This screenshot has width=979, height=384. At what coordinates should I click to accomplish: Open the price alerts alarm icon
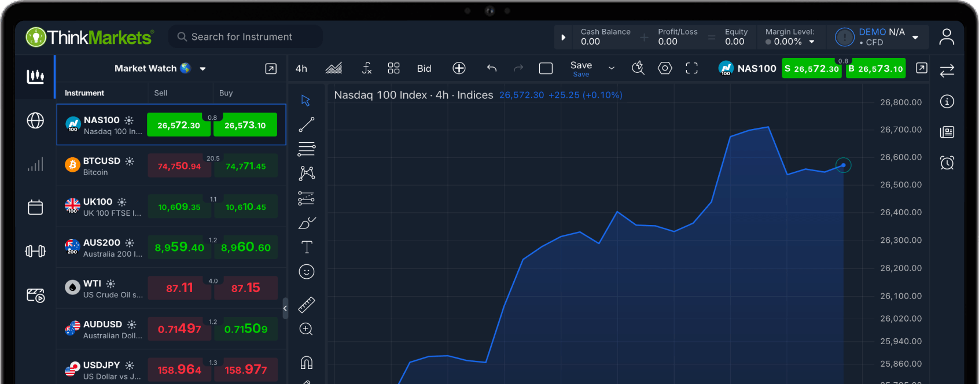coord(947,163)
